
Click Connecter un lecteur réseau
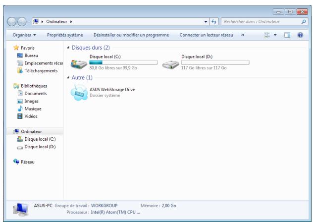[x=206, y=35]
